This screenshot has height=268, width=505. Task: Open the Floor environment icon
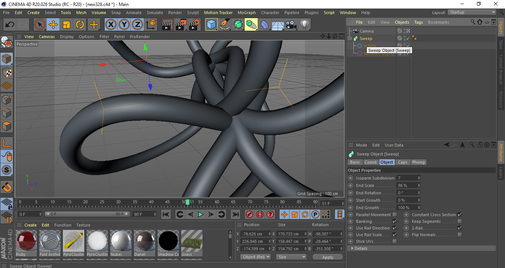[x=278, y=25]
